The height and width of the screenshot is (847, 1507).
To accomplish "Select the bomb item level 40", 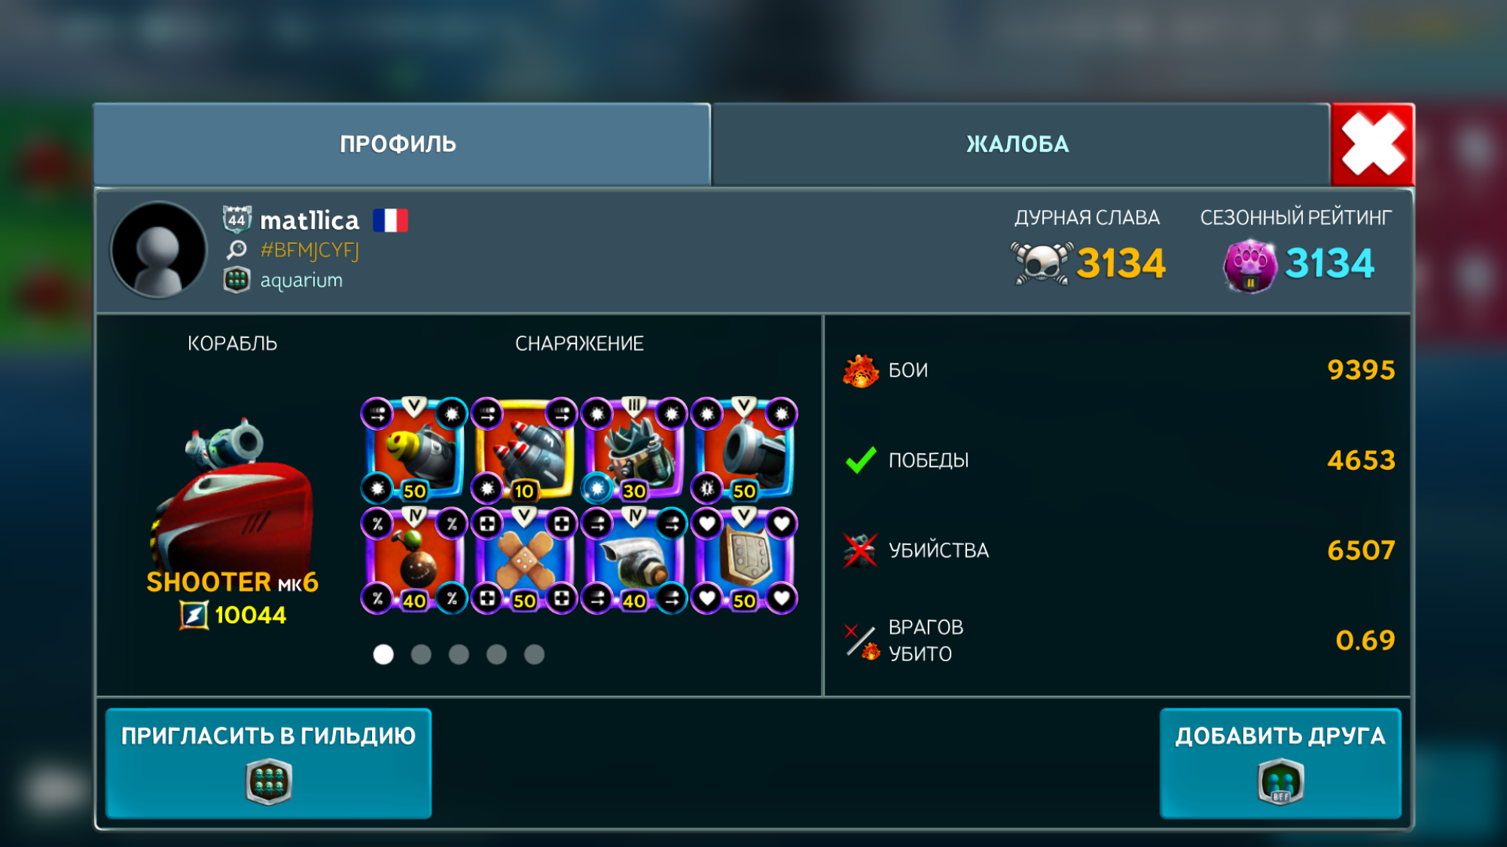I will coord(414,560).
